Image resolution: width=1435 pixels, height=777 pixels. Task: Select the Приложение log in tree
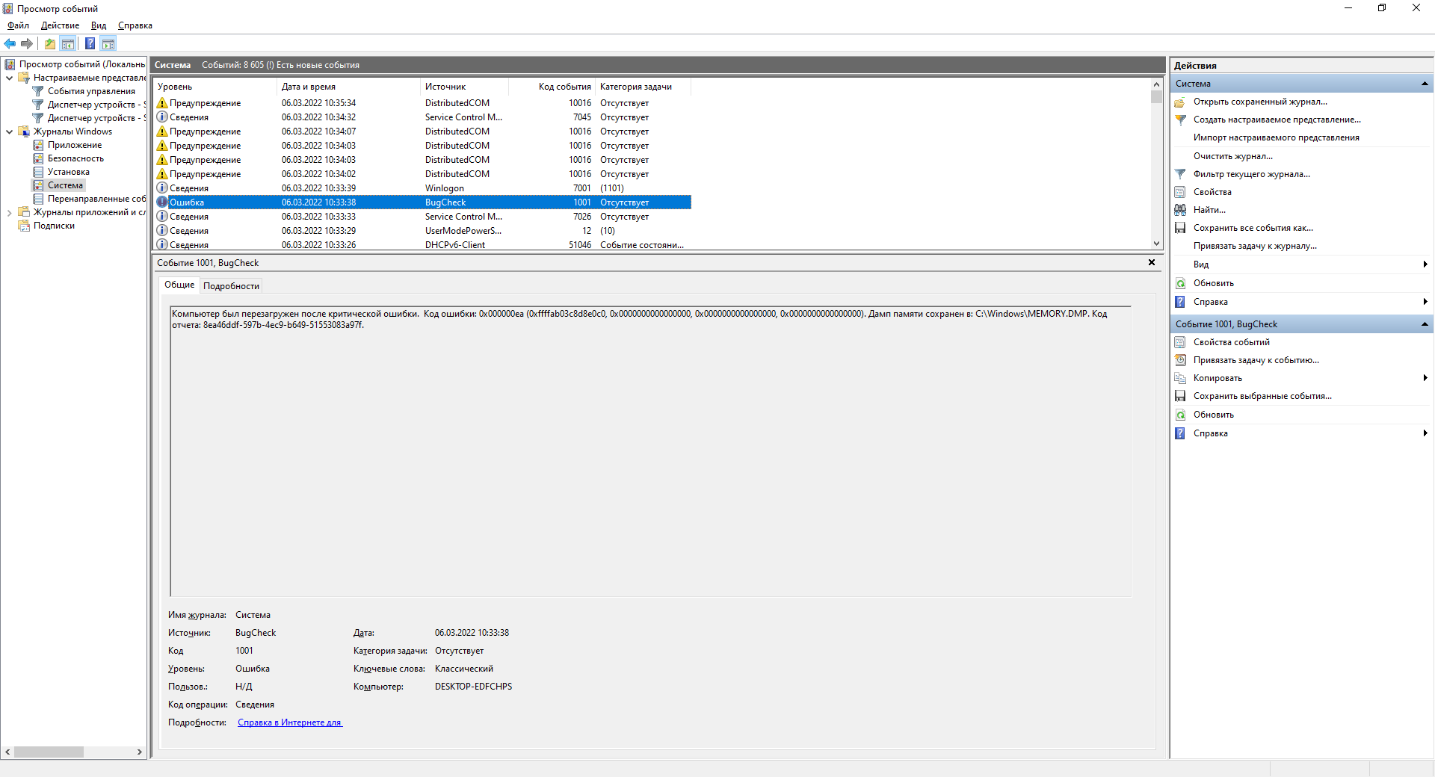[75, 145]
